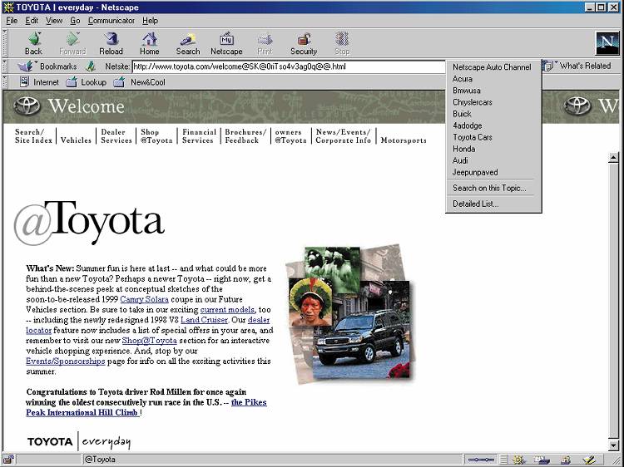Click the What's Related label

pyautogui.click(x=585, y=66)
